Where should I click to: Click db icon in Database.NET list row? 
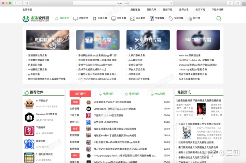pos(88,109)
